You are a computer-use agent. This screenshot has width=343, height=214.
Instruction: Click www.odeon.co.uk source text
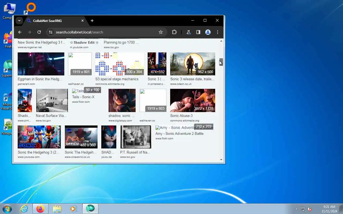click(181, 84)
